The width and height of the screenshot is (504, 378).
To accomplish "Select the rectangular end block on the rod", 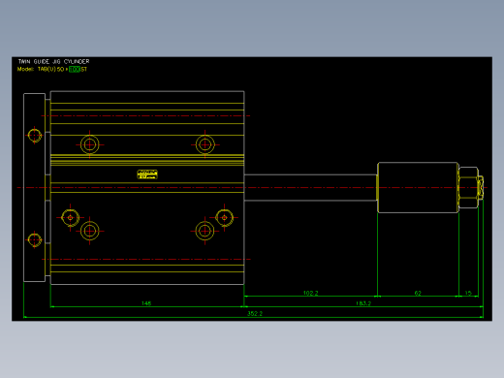I will [x=418, y=188].
